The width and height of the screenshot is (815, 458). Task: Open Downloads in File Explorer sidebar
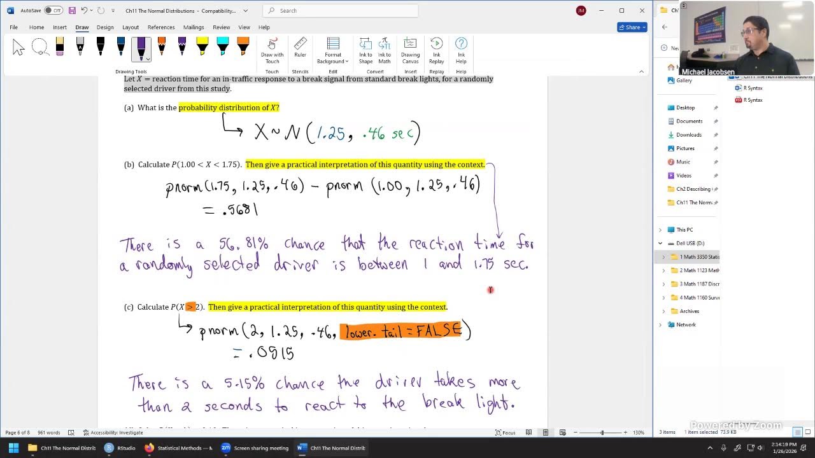(x=688, y=135)
